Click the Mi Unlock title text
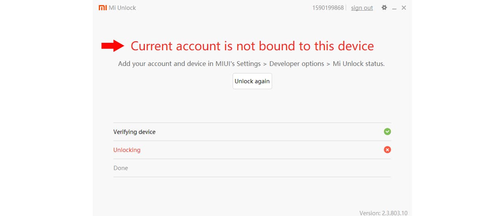 click(122, 8)
